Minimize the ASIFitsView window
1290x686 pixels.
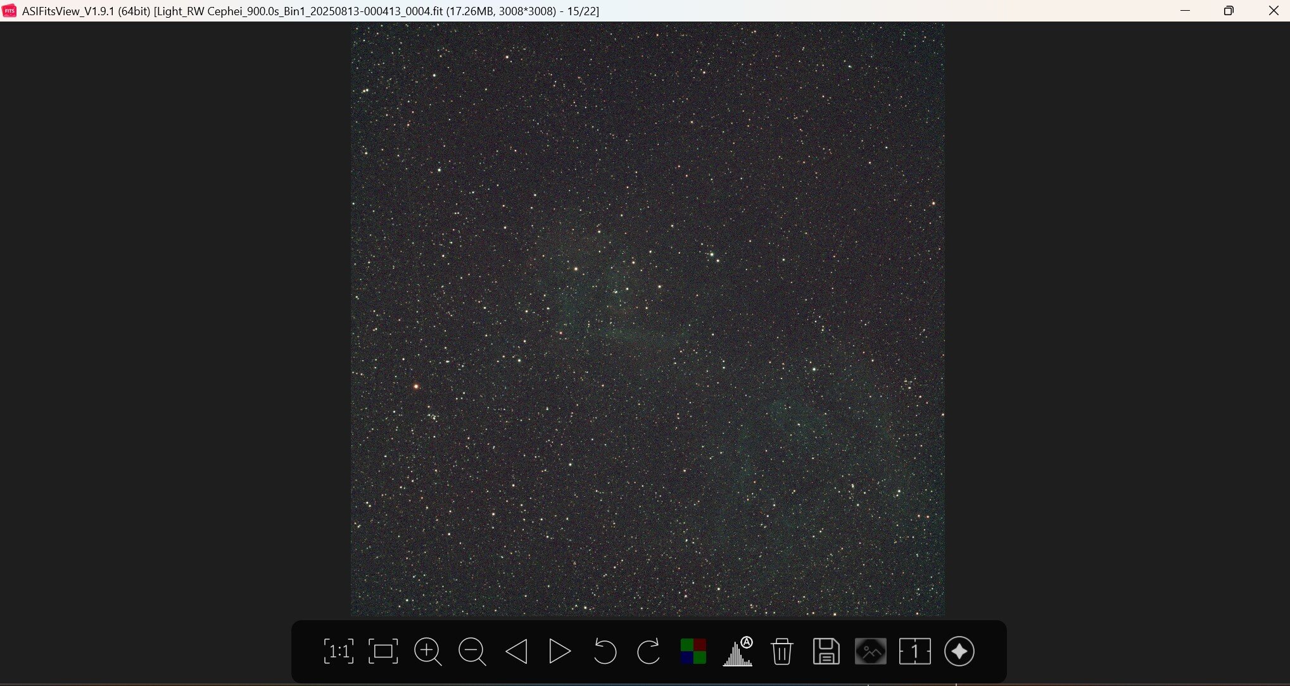tap(1185, 11)
